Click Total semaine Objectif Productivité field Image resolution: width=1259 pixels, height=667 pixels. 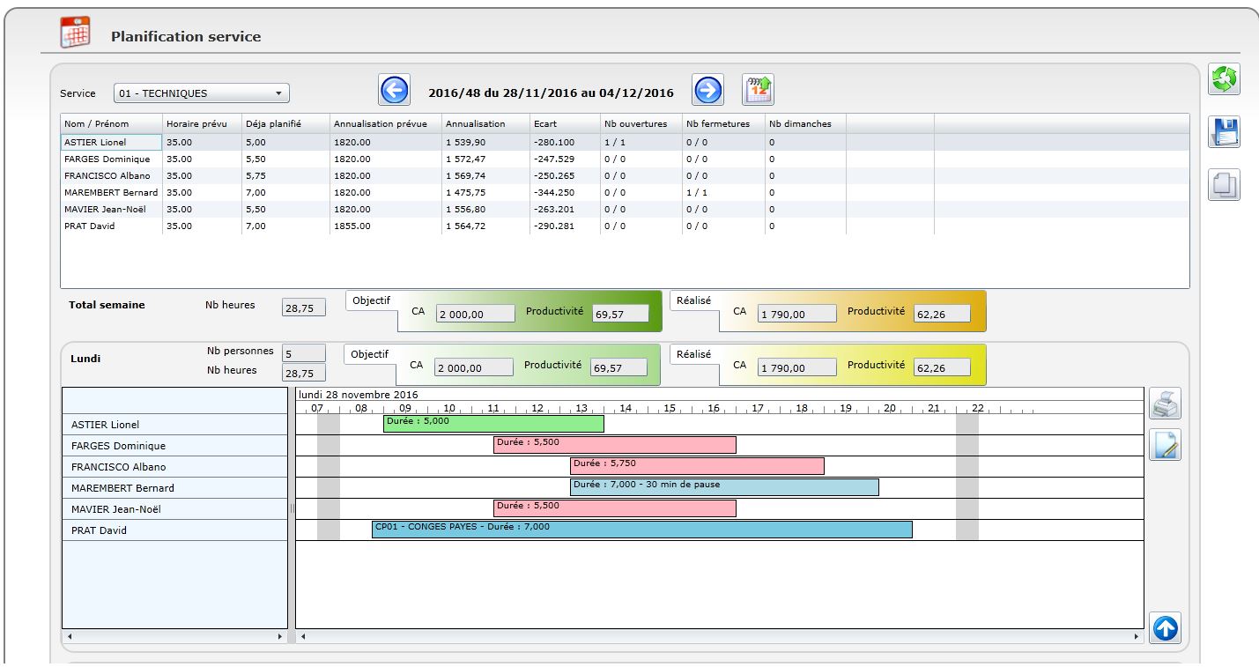pos(619,314)
